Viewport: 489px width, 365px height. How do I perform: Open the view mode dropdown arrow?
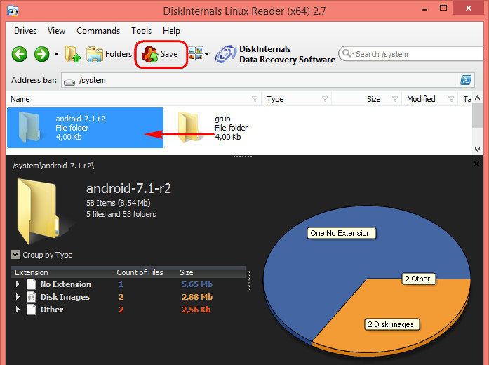pyautogui.click(x=206, y=54)
